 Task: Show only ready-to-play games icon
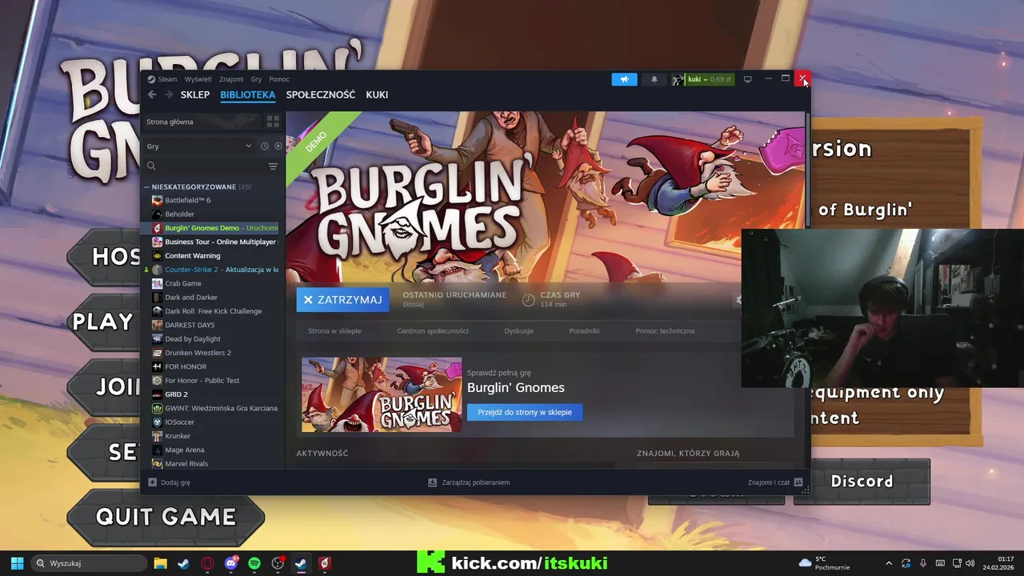click(278, 146)
